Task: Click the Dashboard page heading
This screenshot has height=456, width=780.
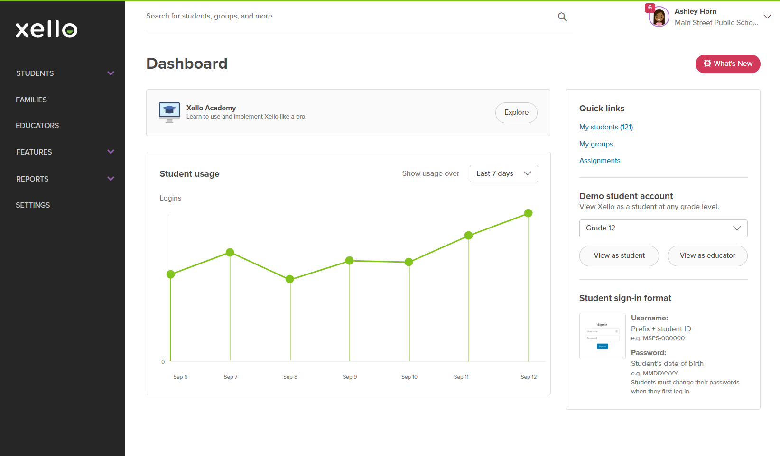Action: 187,64
